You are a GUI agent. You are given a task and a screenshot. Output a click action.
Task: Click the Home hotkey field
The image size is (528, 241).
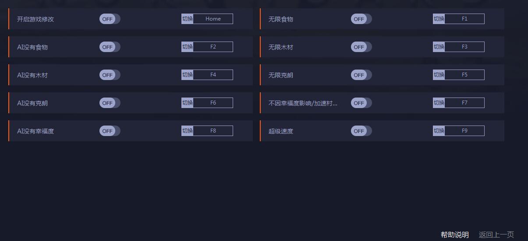coord(213,19)
